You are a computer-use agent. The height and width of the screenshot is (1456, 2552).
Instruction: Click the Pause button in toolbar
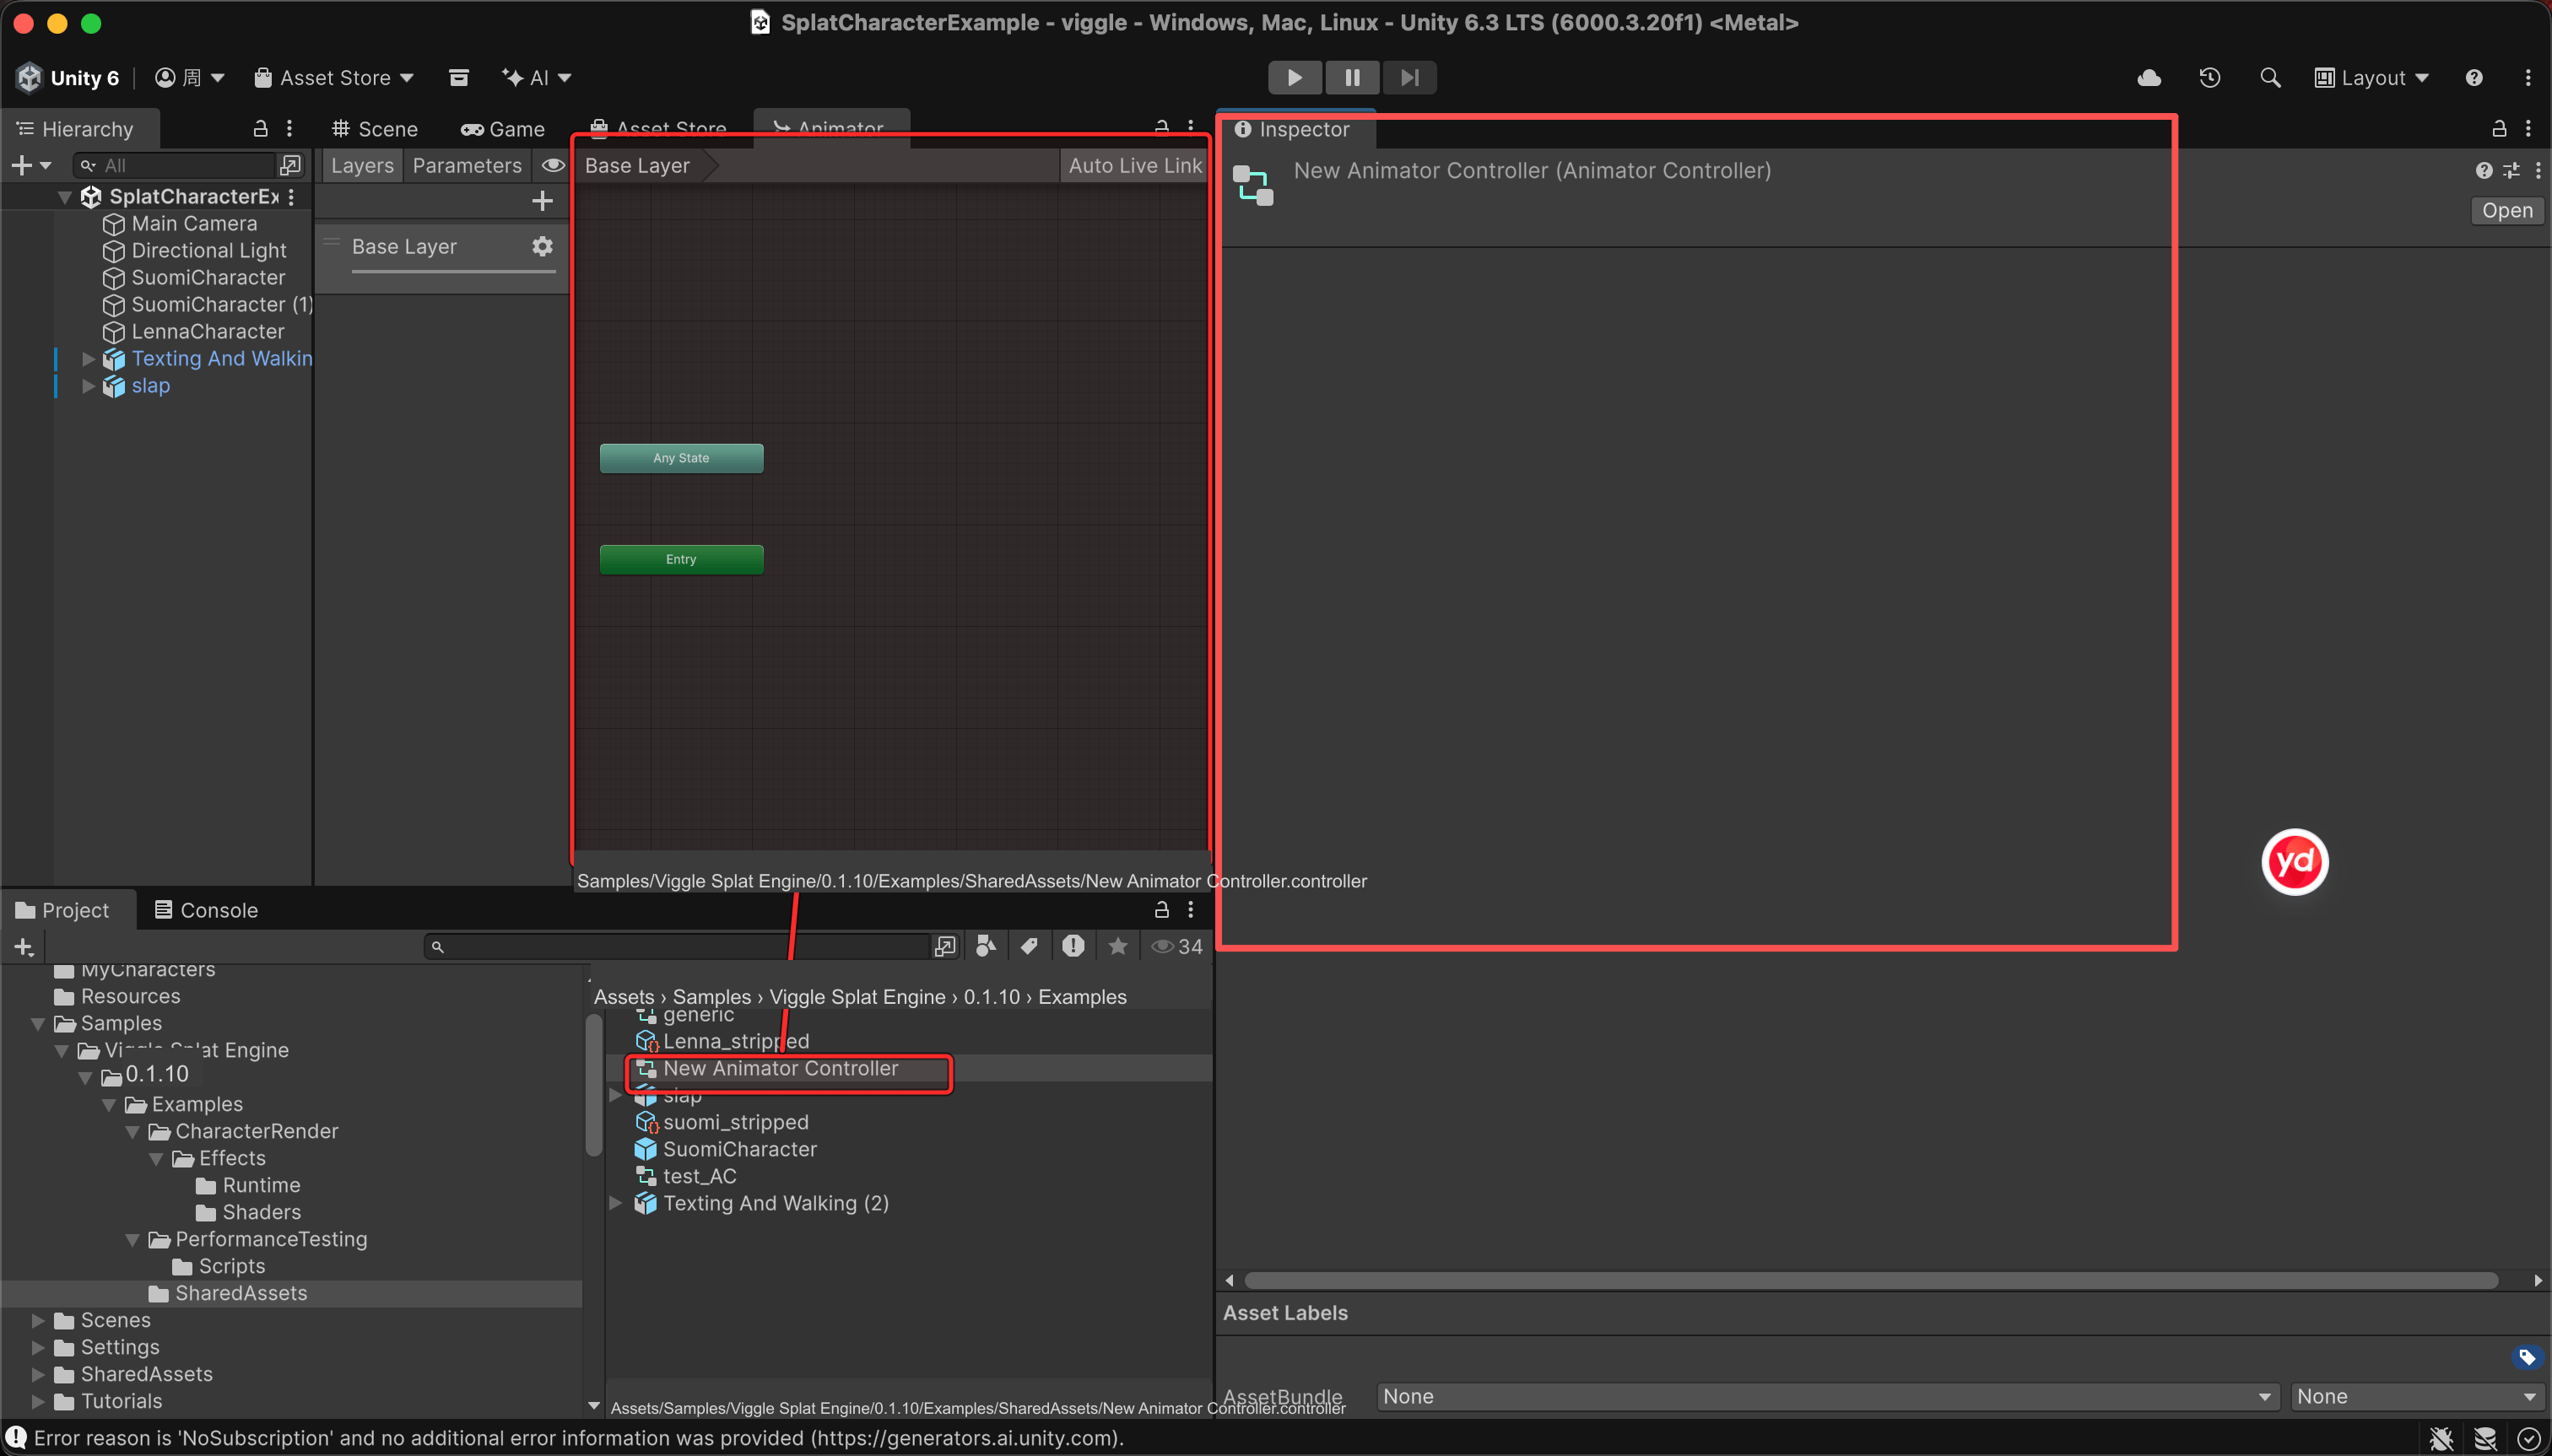(1351, 78)
